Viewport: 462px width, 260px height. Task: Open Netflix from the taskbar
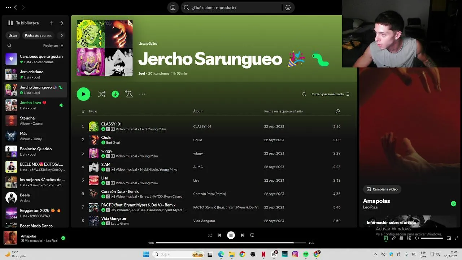(x=263, y=254)
